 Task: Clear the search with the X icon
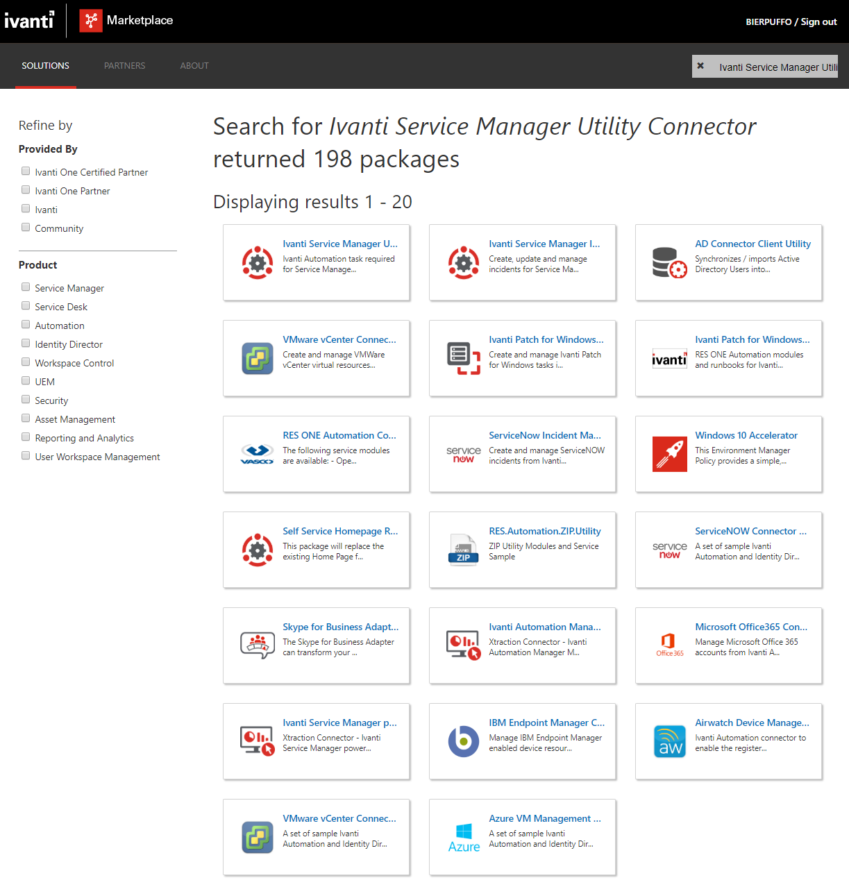(700, 66)
